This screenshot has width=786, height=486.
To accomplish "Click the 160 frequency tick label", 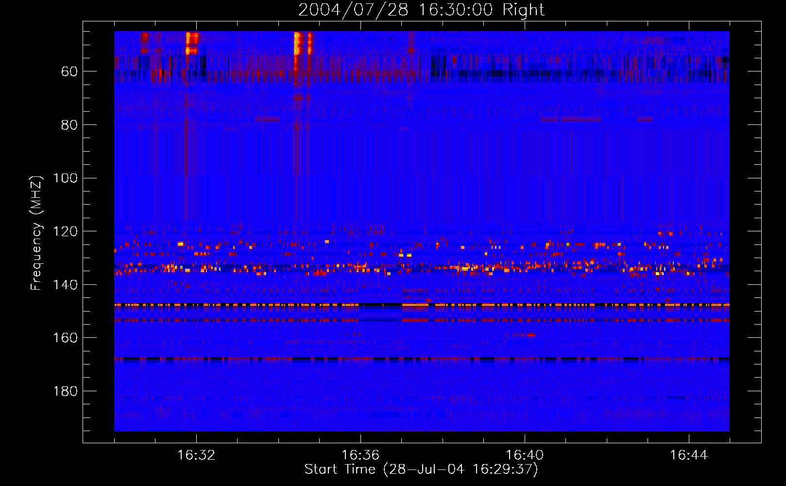I will (x=65, y=338).
